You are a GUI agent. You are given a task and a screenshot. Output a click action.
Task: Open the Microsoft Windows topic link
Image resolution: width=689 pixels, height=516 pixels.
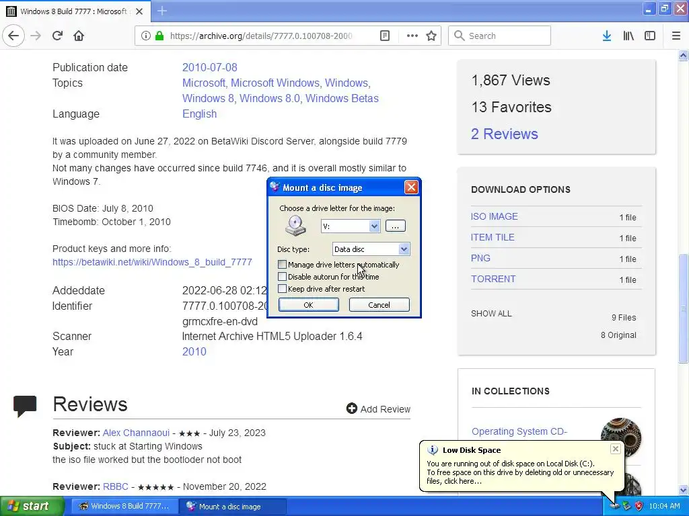click(275, 83)
